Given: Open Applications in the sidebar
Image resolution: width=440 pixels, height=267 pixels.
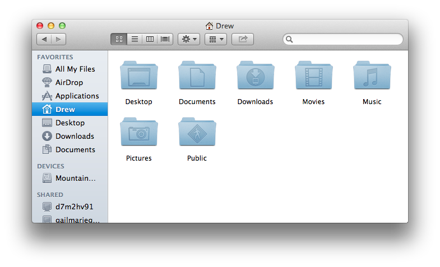Looking at the screenshot, I should coord(70,96).
